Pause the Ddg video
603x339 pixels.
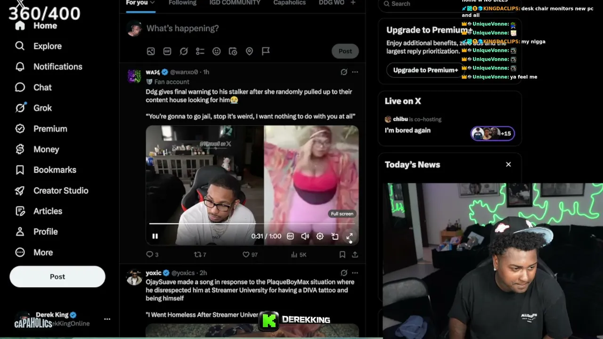155,236
